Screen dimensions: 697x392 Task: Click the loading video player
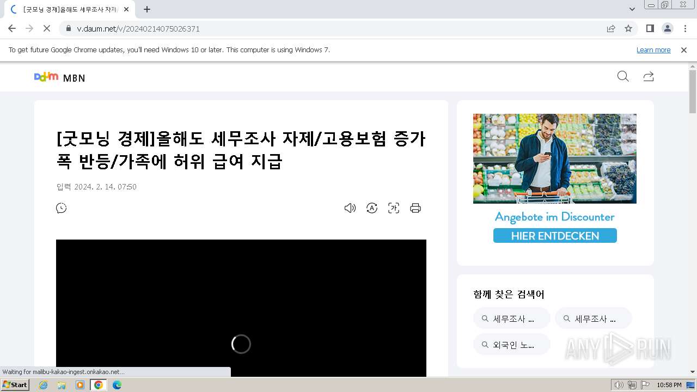pyautogui.click(x=241, y=308)
